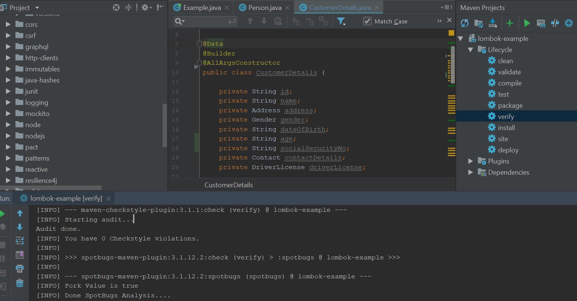Screen dimensions: 577x301
Task: Select the compile lifecycle goal
Action: pyautogui.click(x=510, y=83)
